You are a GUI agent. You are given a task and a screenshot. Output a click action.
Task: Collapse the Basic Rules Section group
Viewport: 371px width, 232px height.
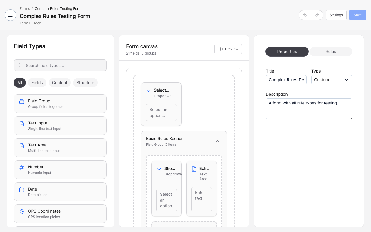(217, 141)
